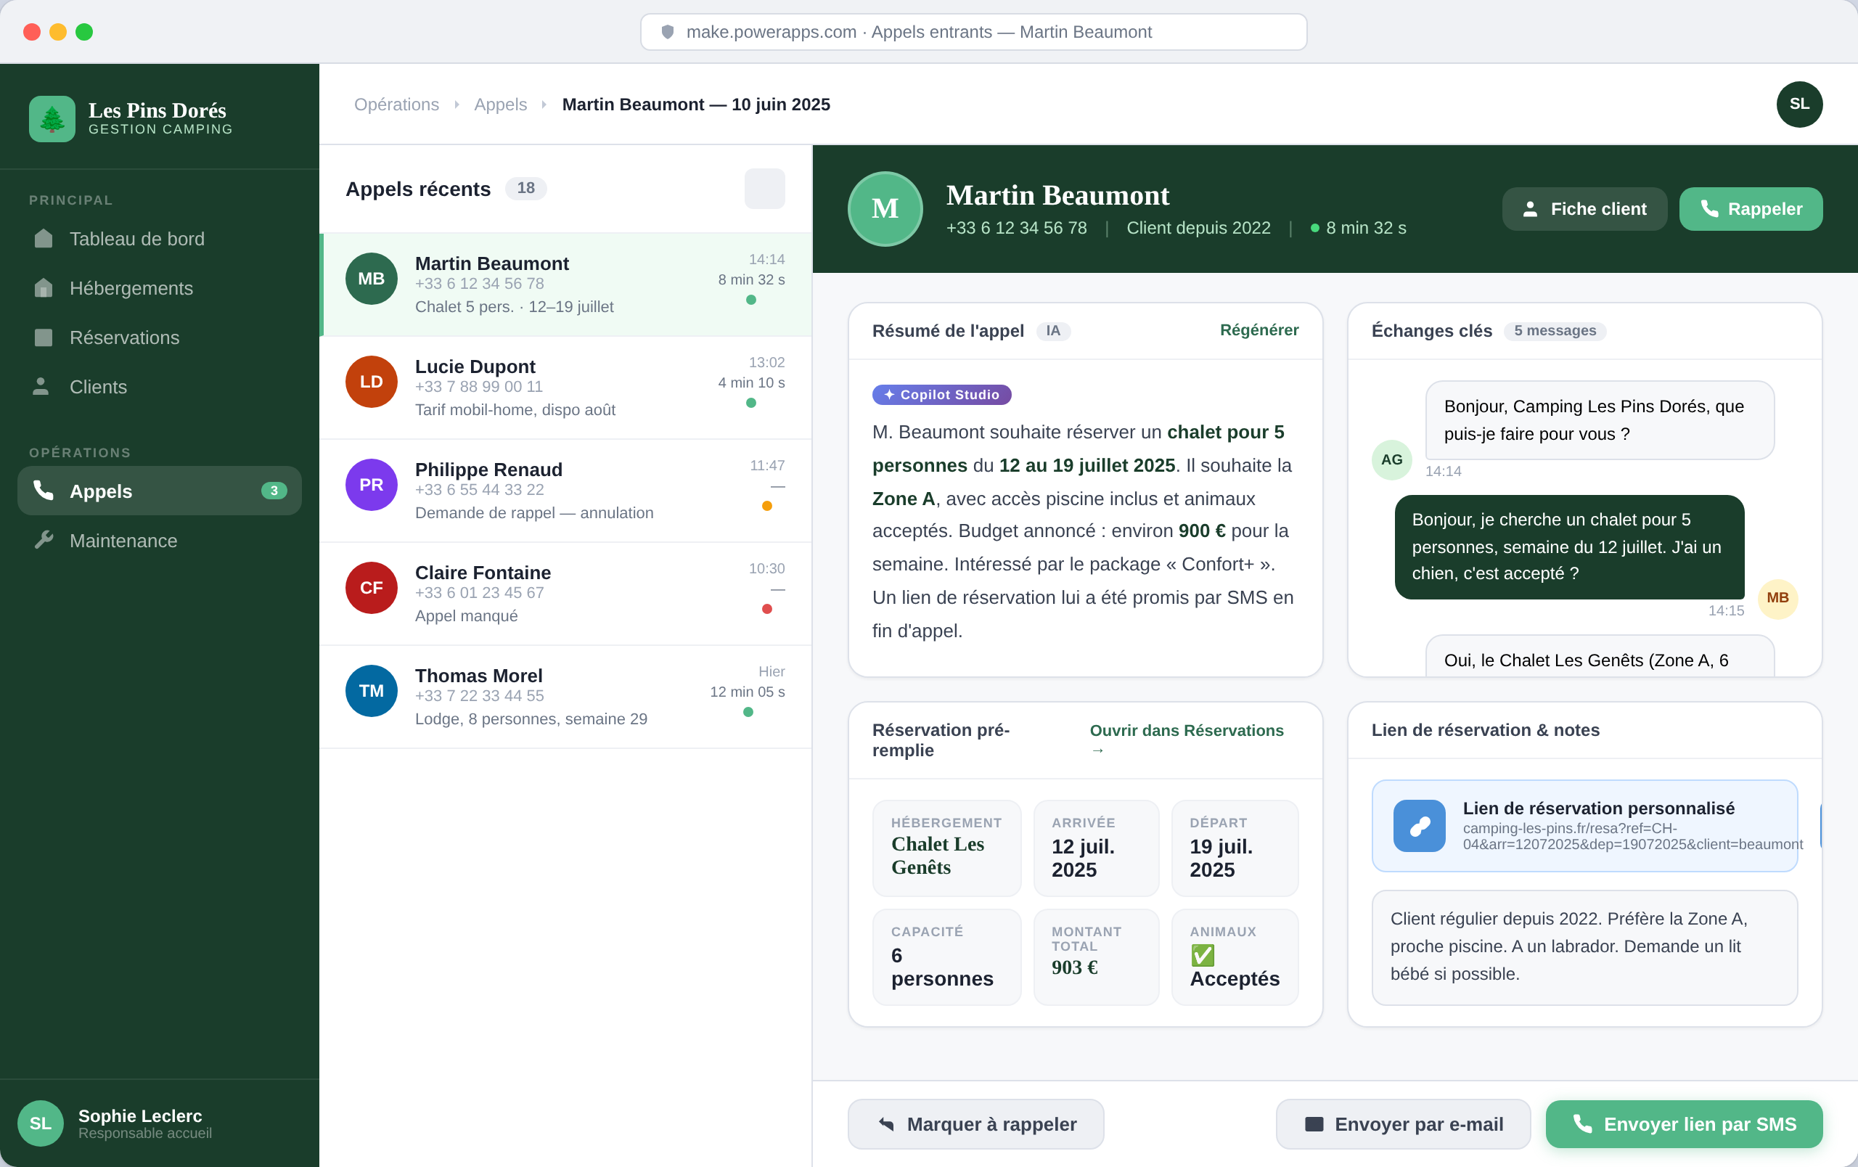Viewport: 1858px width, 1167px height.
Task: Click the filter button beside Appels récents
Action: click(x=764, y=189)
